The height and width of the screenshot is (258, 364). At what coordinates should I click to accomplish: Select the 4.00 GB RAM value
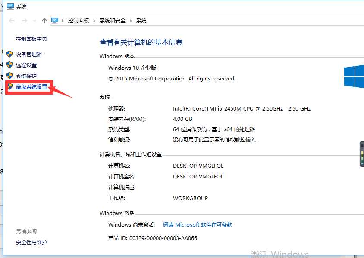coord(182,119)
